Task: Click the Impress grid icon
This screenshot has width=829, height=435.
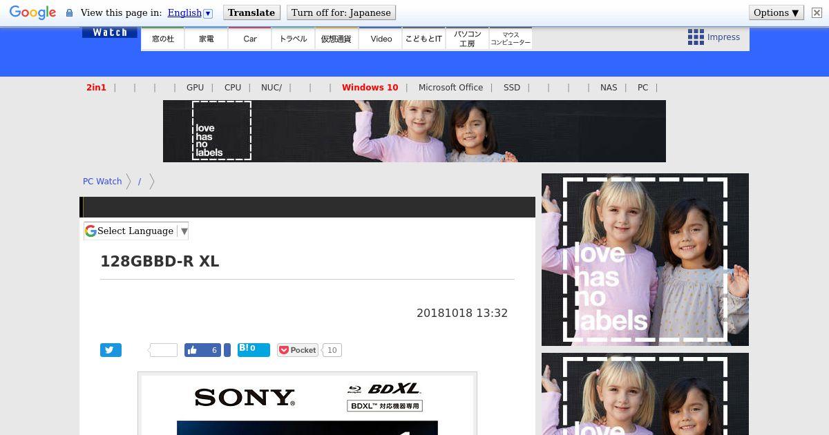Action: click(696, 37)
